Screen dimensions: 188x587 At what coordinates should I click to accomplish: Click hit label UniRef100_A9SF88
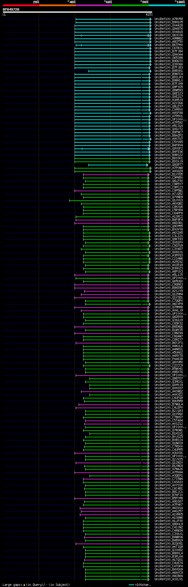tap(169, 113)
